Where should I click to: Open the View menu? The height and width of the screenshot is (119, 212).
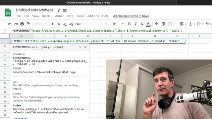(x=35, y=16)
